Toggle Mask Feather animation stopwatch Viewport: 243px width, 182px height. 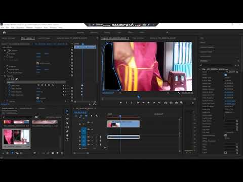pos(9,88)
